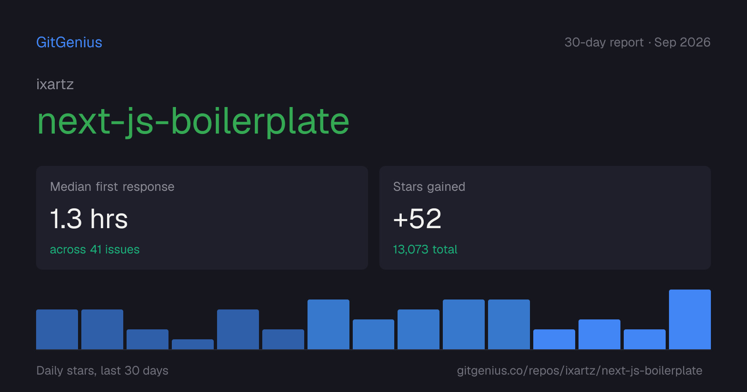This screenshot has width=747, height=392.
Task: Open the Median first response card
Action: pyautogui.click(x=202, y=218)
